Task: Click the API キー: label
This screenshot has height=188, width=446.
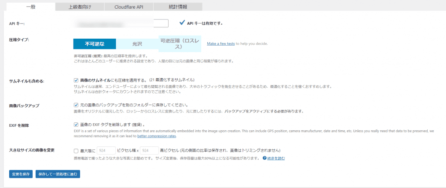Action: (x=17, y=24)
